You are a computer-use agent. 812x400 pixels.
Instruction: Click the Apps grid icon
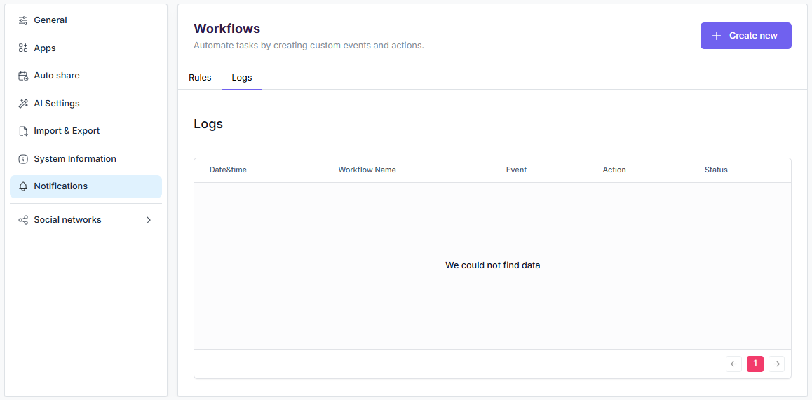pyautogui.click(x=23, y=48)
